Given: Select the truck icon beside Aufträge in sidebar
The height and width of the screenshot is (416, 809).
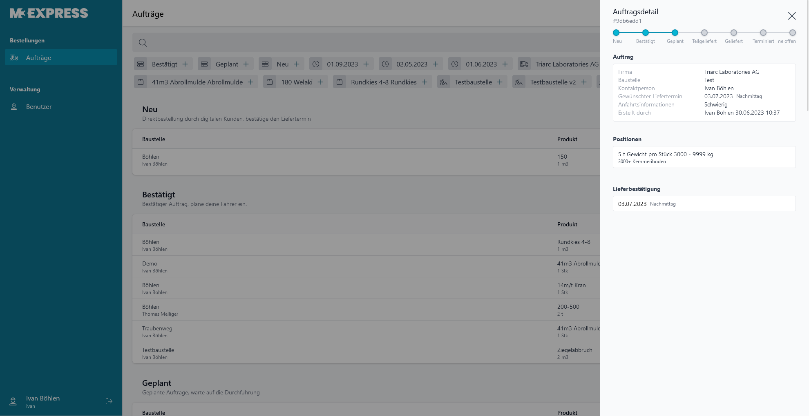Looking at the screenshot, I should tap(14, 58).
